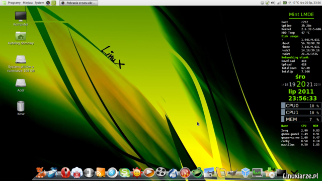Viewport: 322px width, 181px height.
Task: Click the green square panel launcher icon
Action: (x=54, y=3)
